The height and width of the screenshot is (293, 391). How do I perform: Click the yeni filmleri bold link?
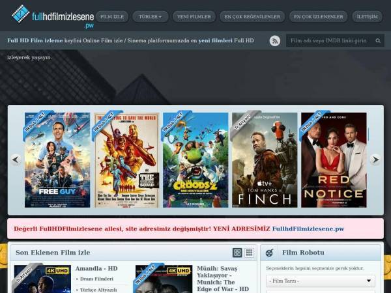(x=216, y=40)
